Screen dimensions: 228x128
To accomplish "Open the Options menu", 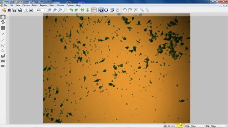I will click(70, 5).
